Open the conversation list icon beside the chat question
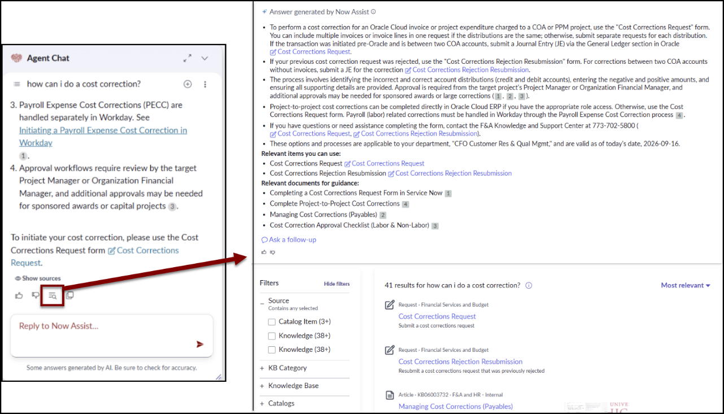This screenshot has width=724, height=414. 17,84
